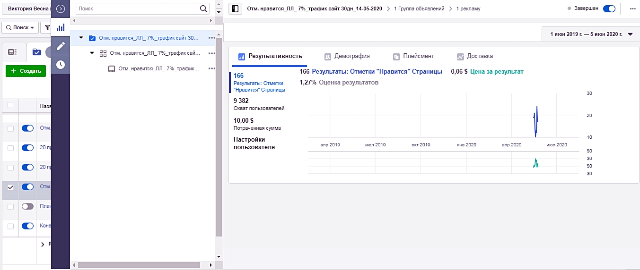This screenshot has height=270, width=640.
Task: Open the three-dot menu for the ad set tree row
Action: pyautogui.click(x=211, y=53)
